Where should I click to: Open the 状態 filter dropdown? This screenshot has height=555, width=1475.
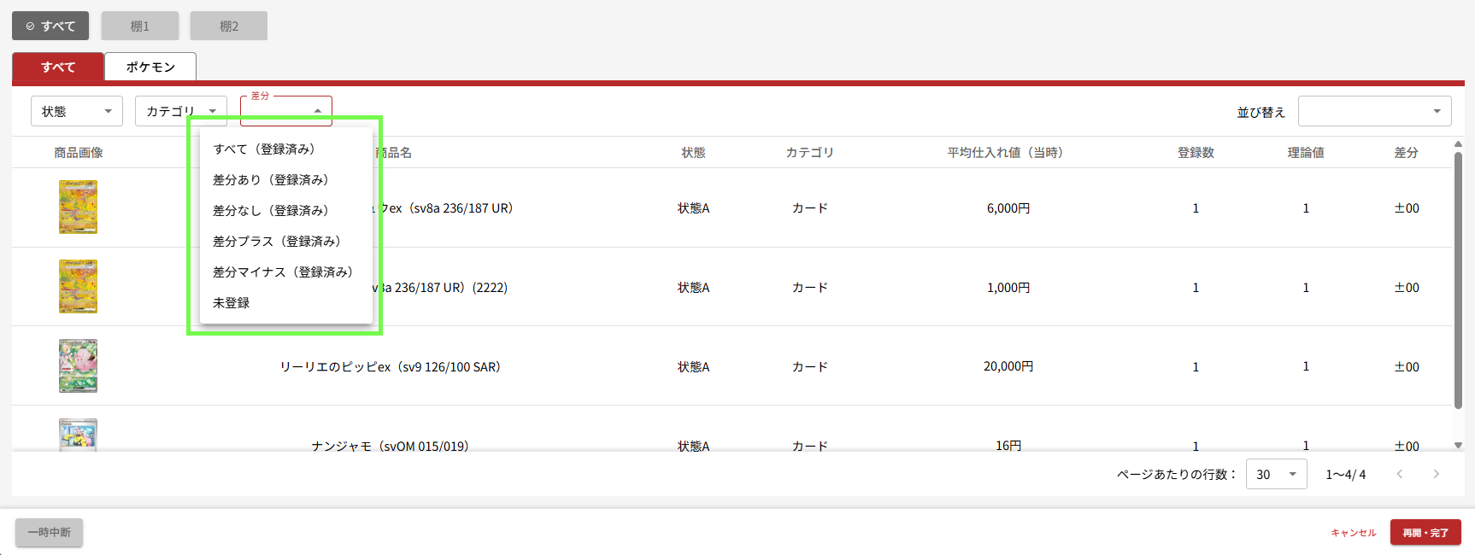(x=77, y=111)
